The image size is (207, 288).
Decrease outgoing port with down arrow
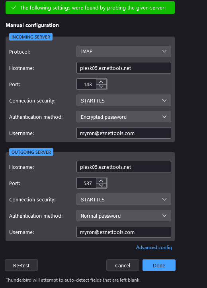coord(101,185)
